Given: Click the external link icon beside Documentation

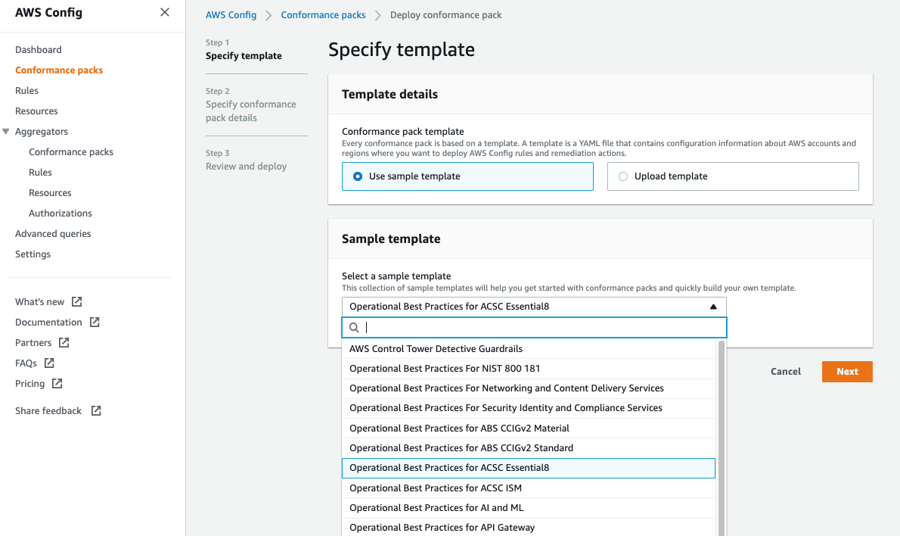Looking at the screenshot, I should 95,323.
